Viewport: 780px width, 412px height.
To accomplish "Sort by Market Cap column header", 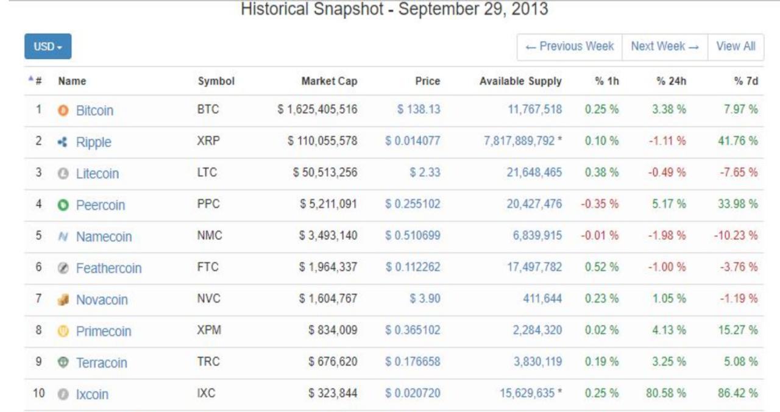I will 329,81.
